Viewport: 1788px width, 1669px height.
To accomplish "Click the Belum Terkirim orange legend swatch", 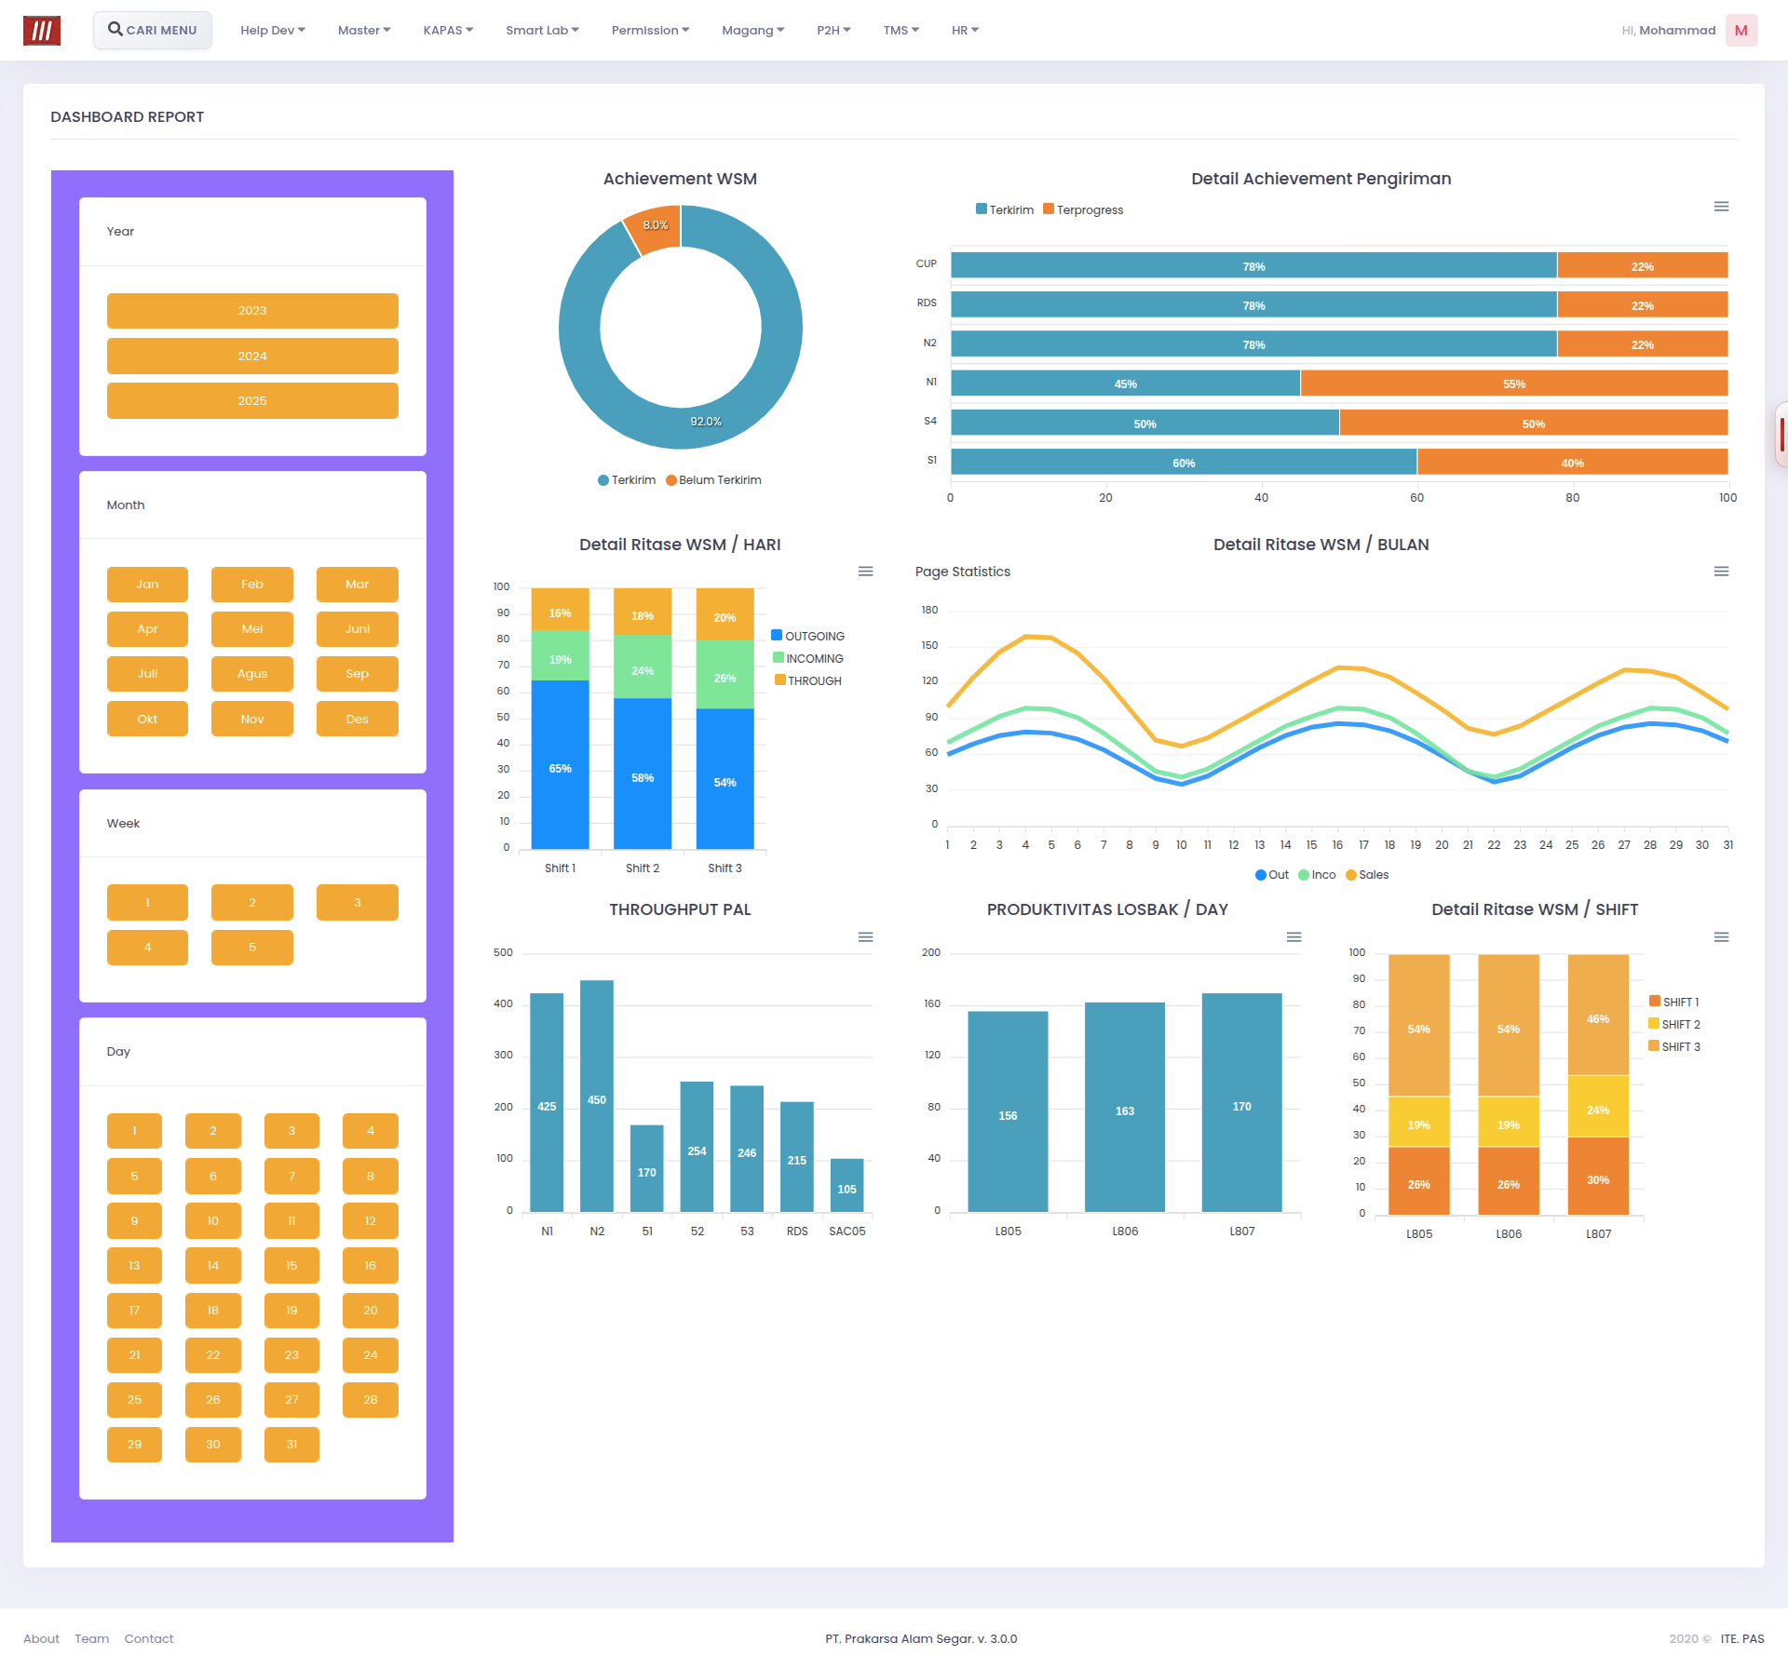I will click(671, 480).
